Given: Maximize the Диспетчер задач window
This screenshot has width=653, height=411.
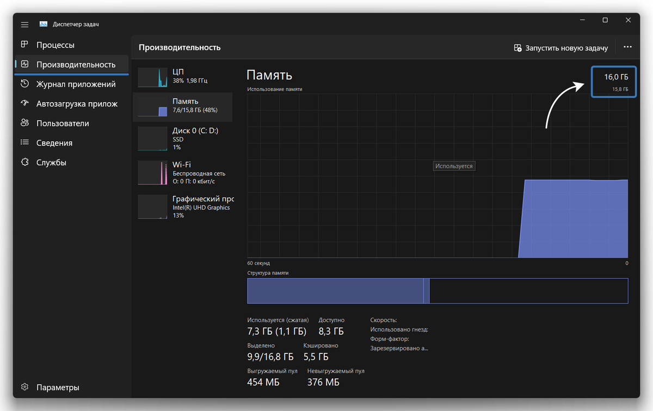Looking at the screenshot, I should click(x=605, y=20).
